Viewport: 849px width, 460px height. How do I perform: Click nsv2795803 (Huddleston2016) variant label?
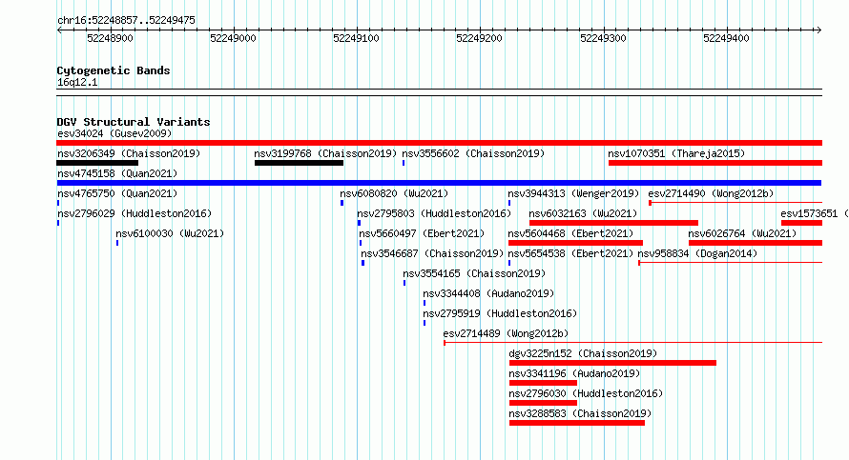pos(434,213)
